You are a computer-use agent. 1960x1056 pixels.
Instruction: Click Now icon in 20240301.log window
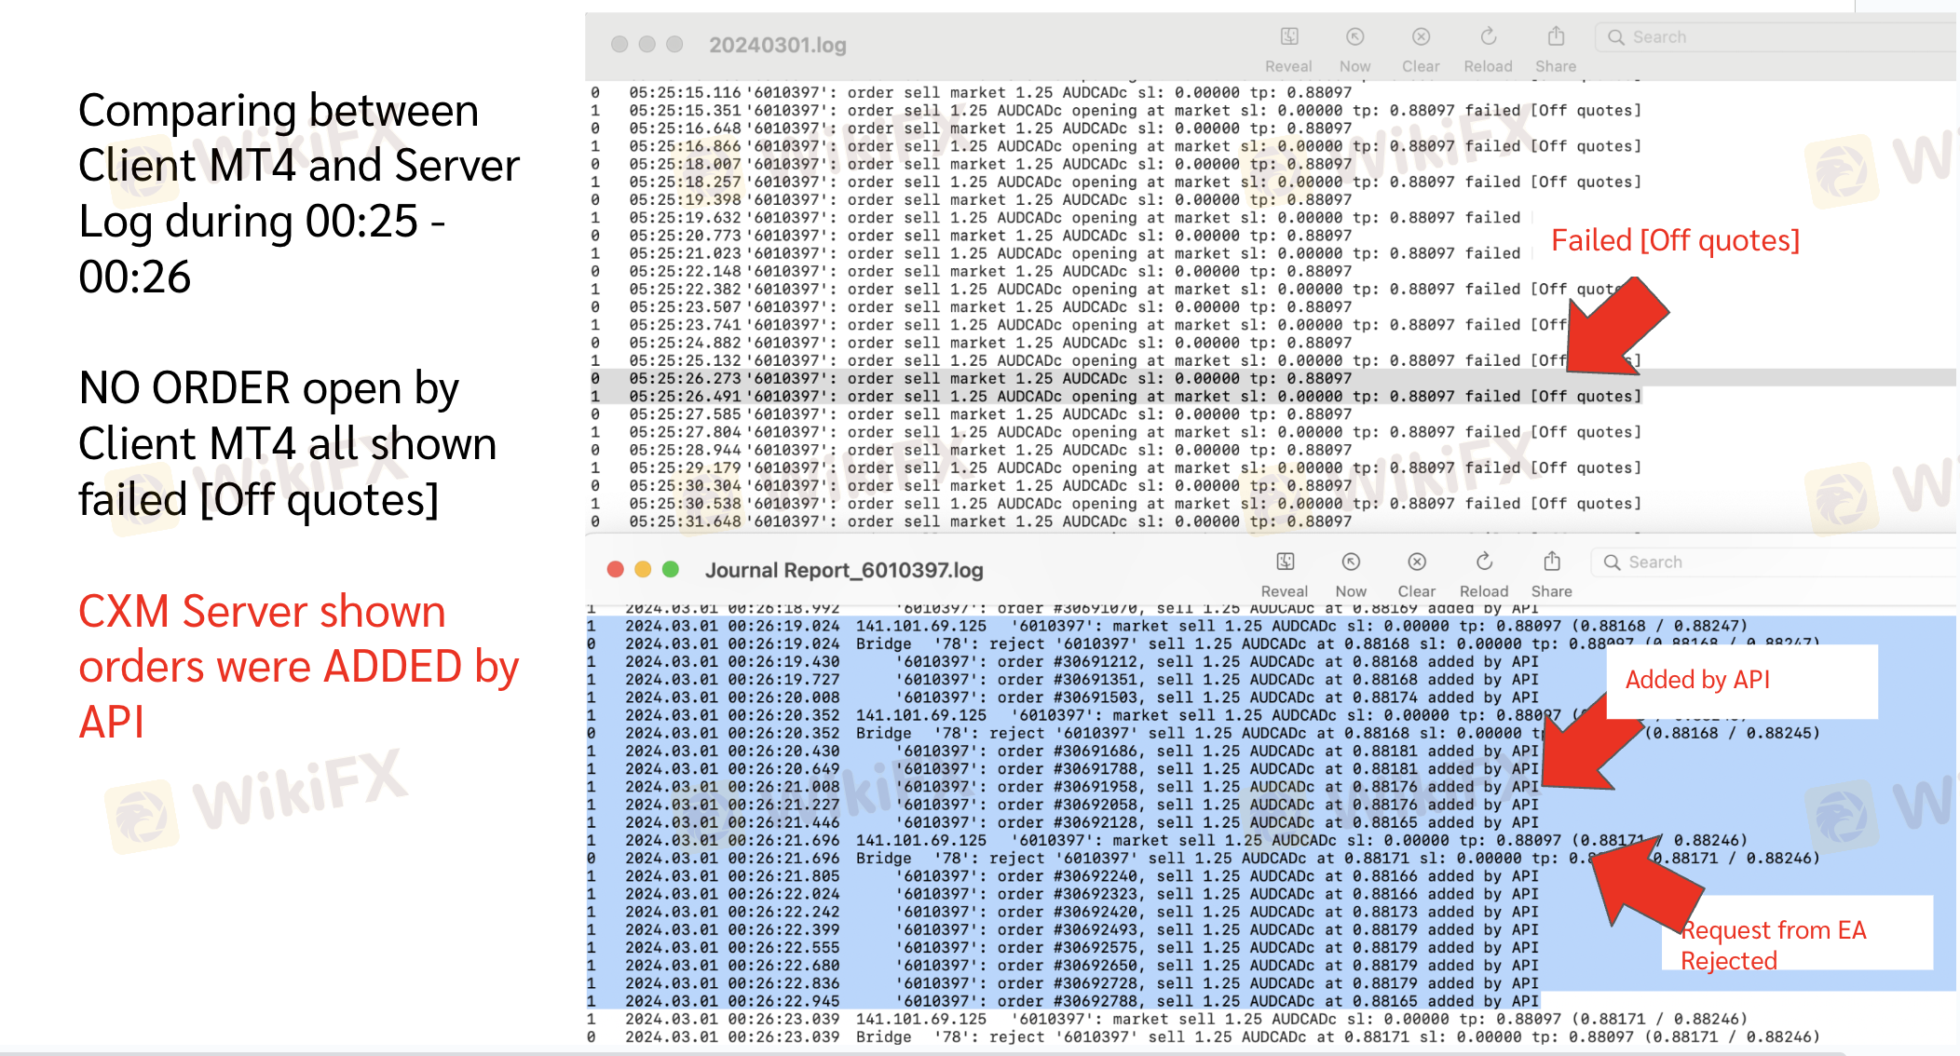1355,37
